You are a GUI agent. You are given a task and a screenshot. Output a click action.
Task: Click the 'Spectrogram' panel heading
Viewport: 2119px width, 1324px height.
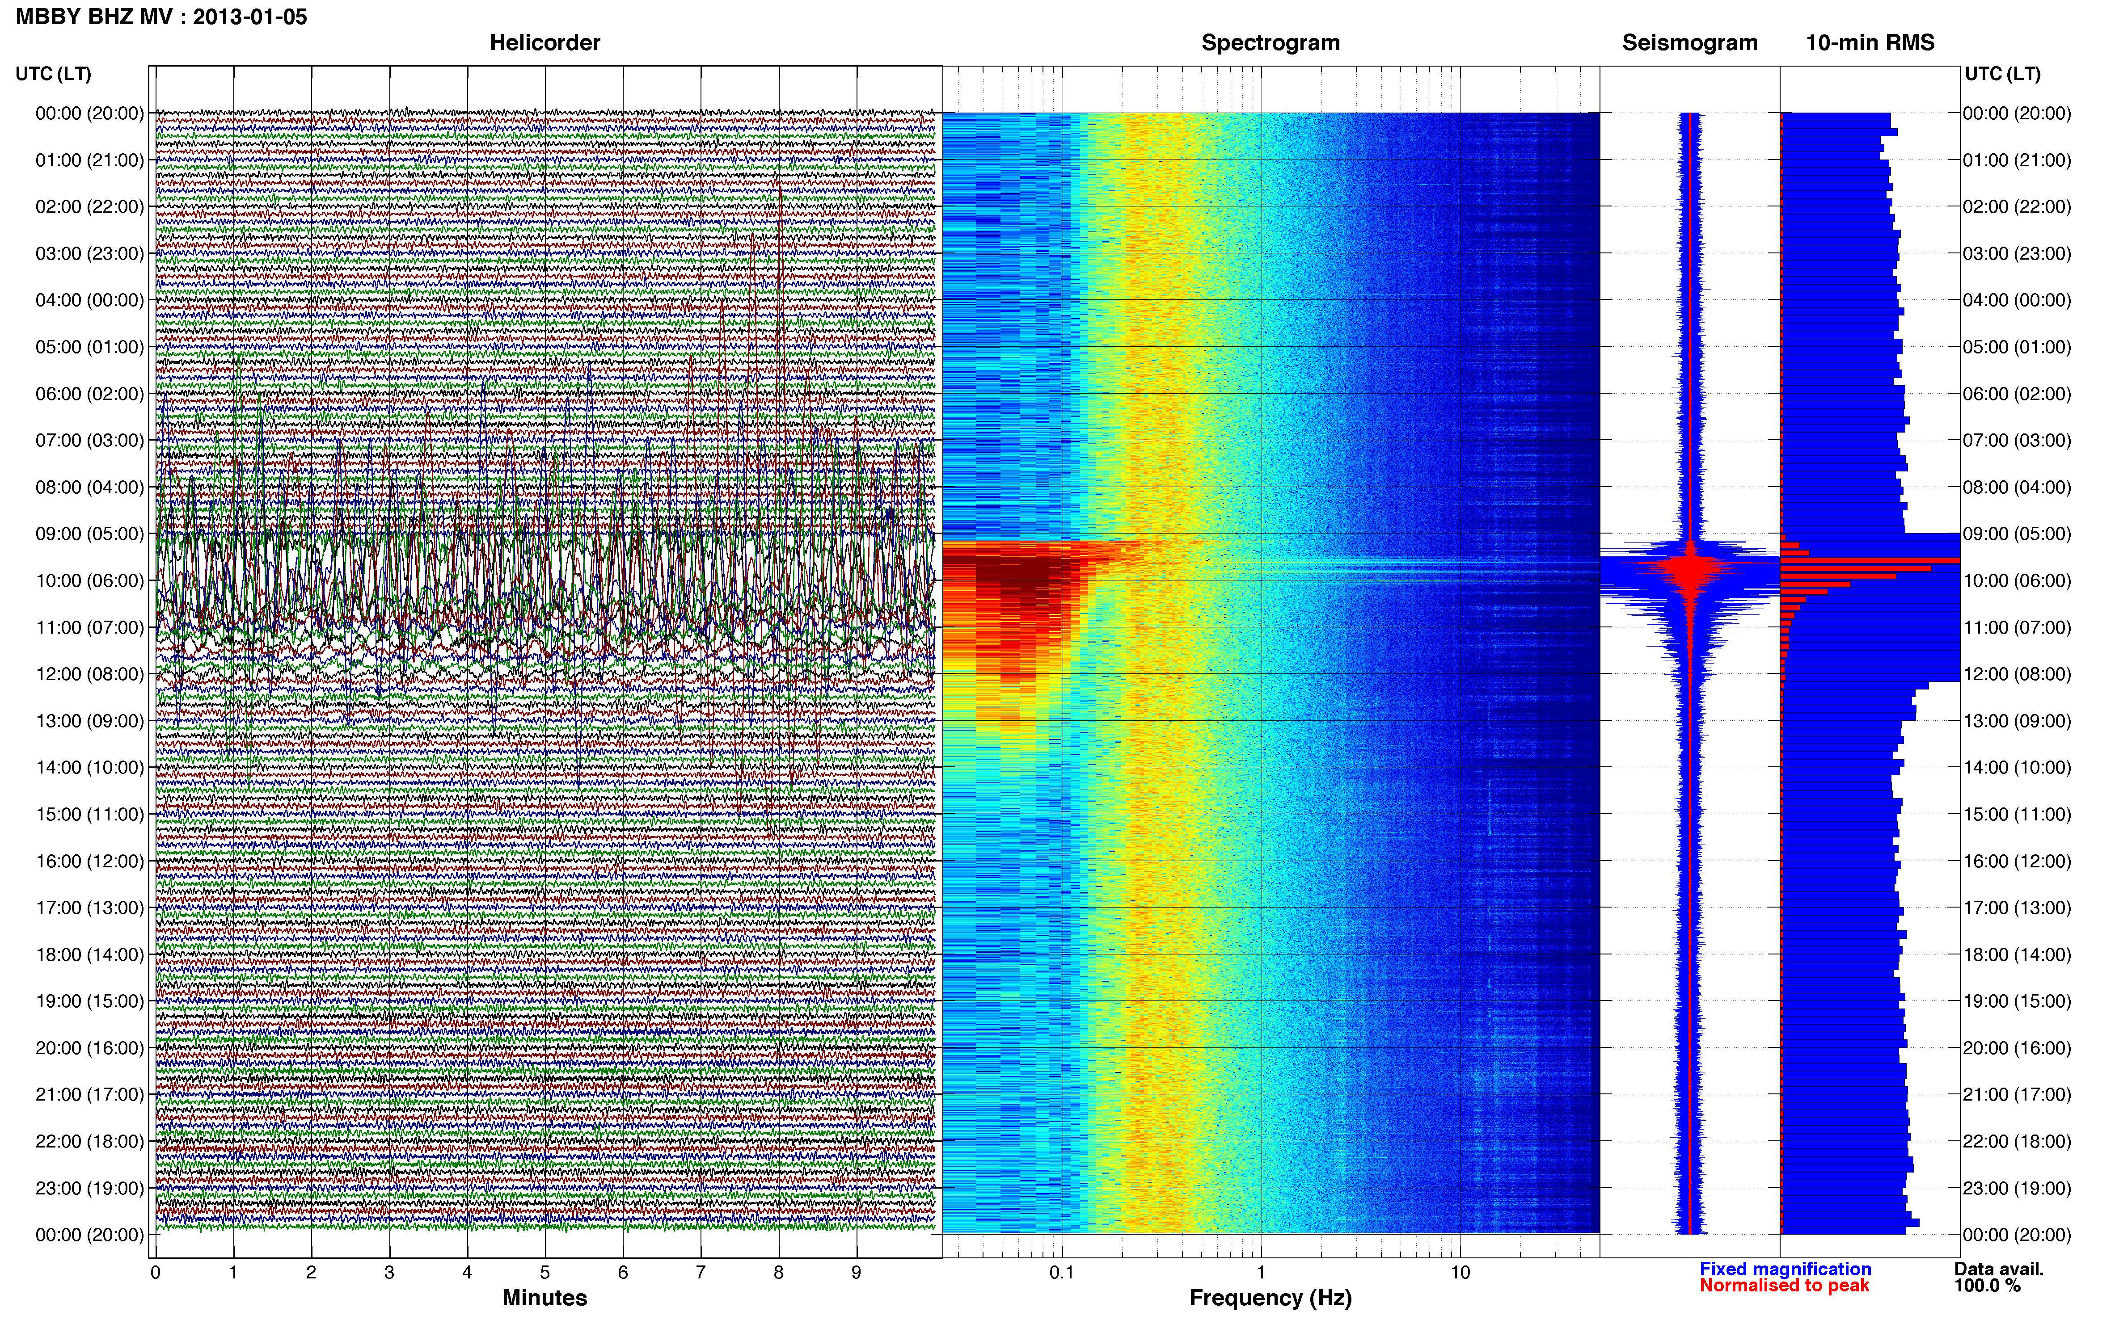coord(1270,43)
